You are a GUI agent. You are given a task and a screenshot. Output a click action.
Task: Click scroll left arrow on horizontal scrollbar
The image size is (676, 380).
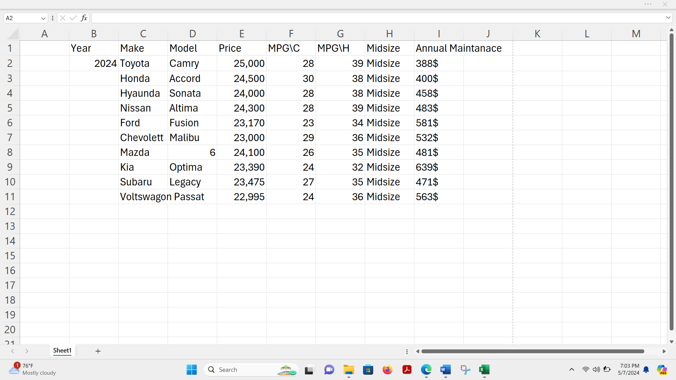418,351
